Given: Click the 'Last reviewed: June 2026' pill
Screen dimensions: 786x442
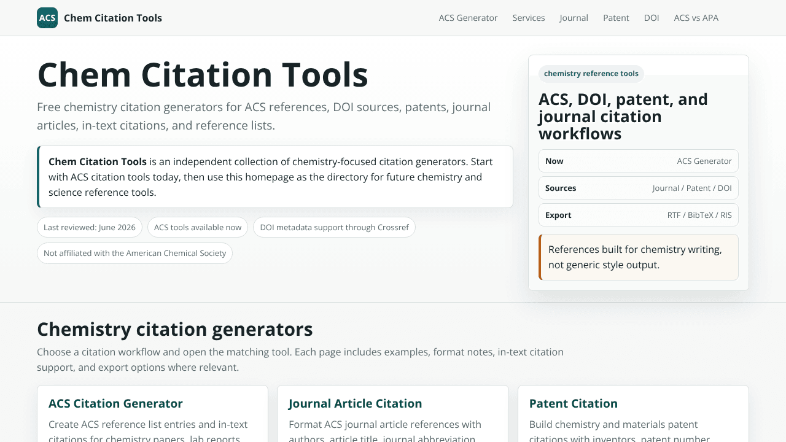Looking at the screenshot, I should pos(90,227).
